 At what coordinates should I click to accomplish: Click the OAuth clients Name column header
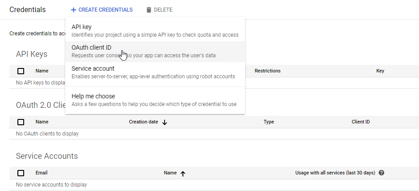(42, 122)
